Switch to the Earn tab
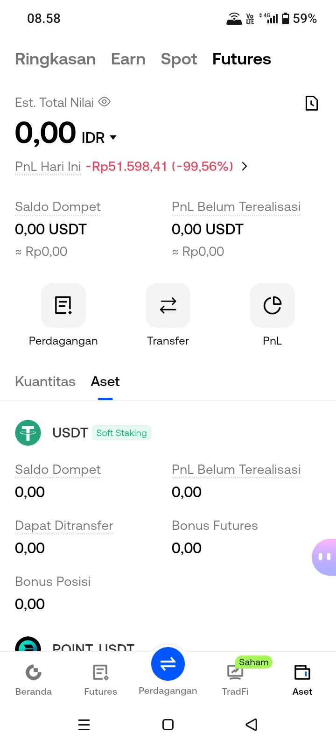336x747 pixels. coord(128,59)
